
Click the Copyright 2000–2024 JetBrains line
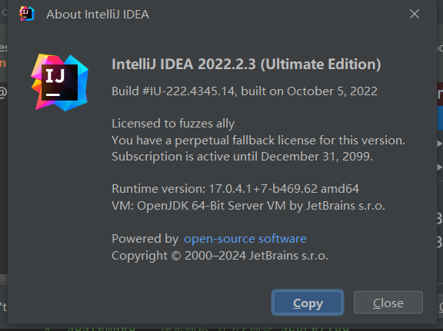click(220, 256)
